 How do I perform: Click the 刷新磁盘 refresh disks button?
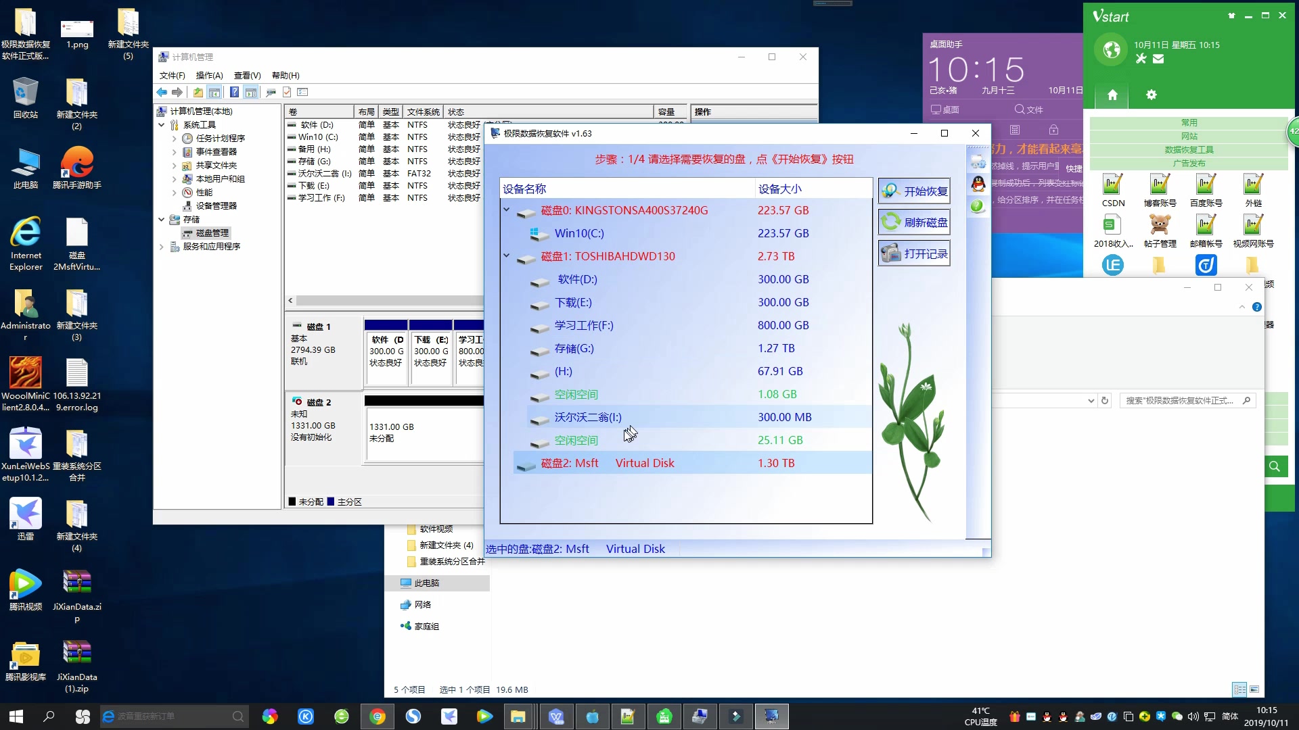point(914,222)
